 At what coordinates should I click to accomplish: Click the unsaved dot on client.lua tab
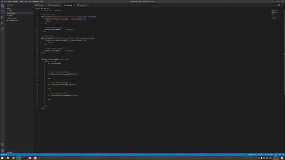pos(74,5)
